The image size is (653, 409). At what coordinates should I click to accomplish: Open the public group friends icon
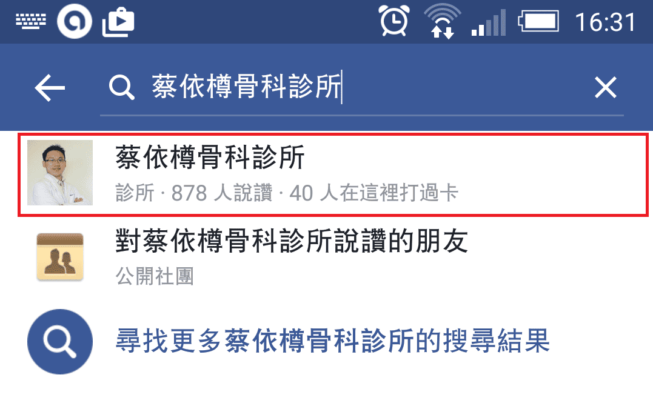click(x=60, y=256)
